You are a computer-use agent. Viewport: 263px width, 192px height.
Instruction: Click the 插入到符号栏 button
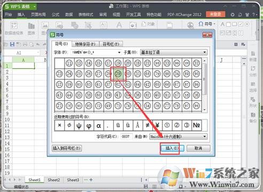(67, 148)
